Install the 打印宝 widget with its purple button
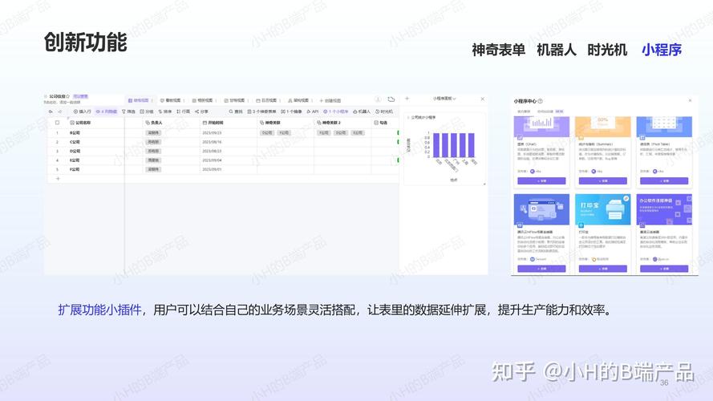The height and width of the screenshot is (401, 713). (602, 269)
